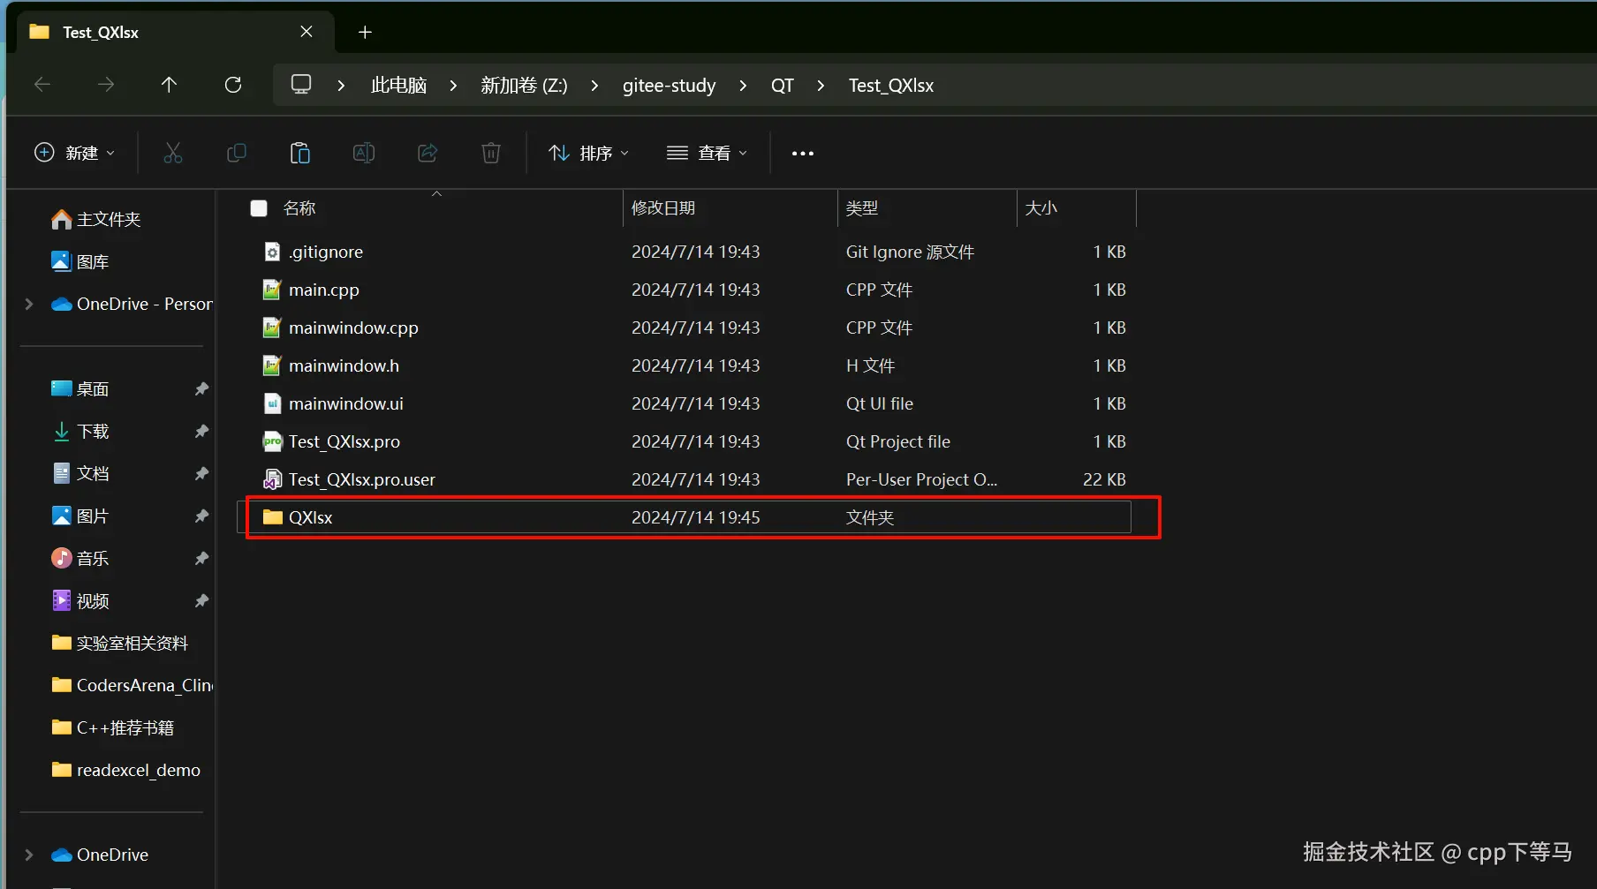The height and width of the screenshot is (889, 1597).
Task: Go to 此电脑 in breadcrumb
Action: coord(399,86)
